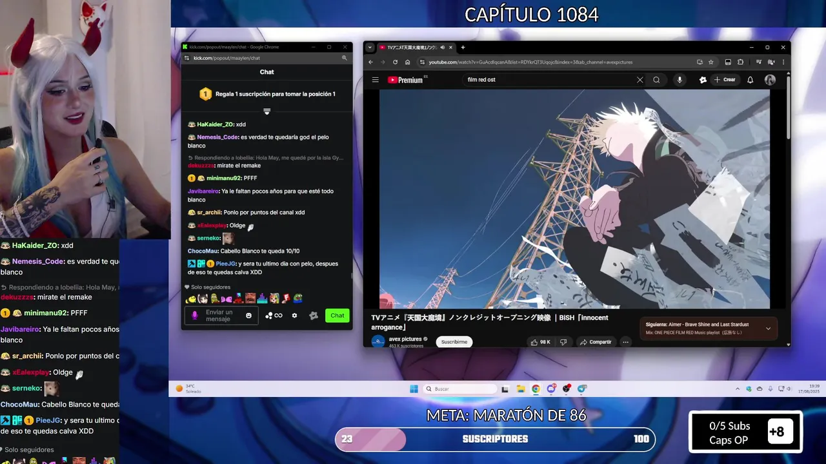This screenshot has width=826, height=464.
Task: Bookmark the YouTube page with star
Action: click(x=711, y=62)
